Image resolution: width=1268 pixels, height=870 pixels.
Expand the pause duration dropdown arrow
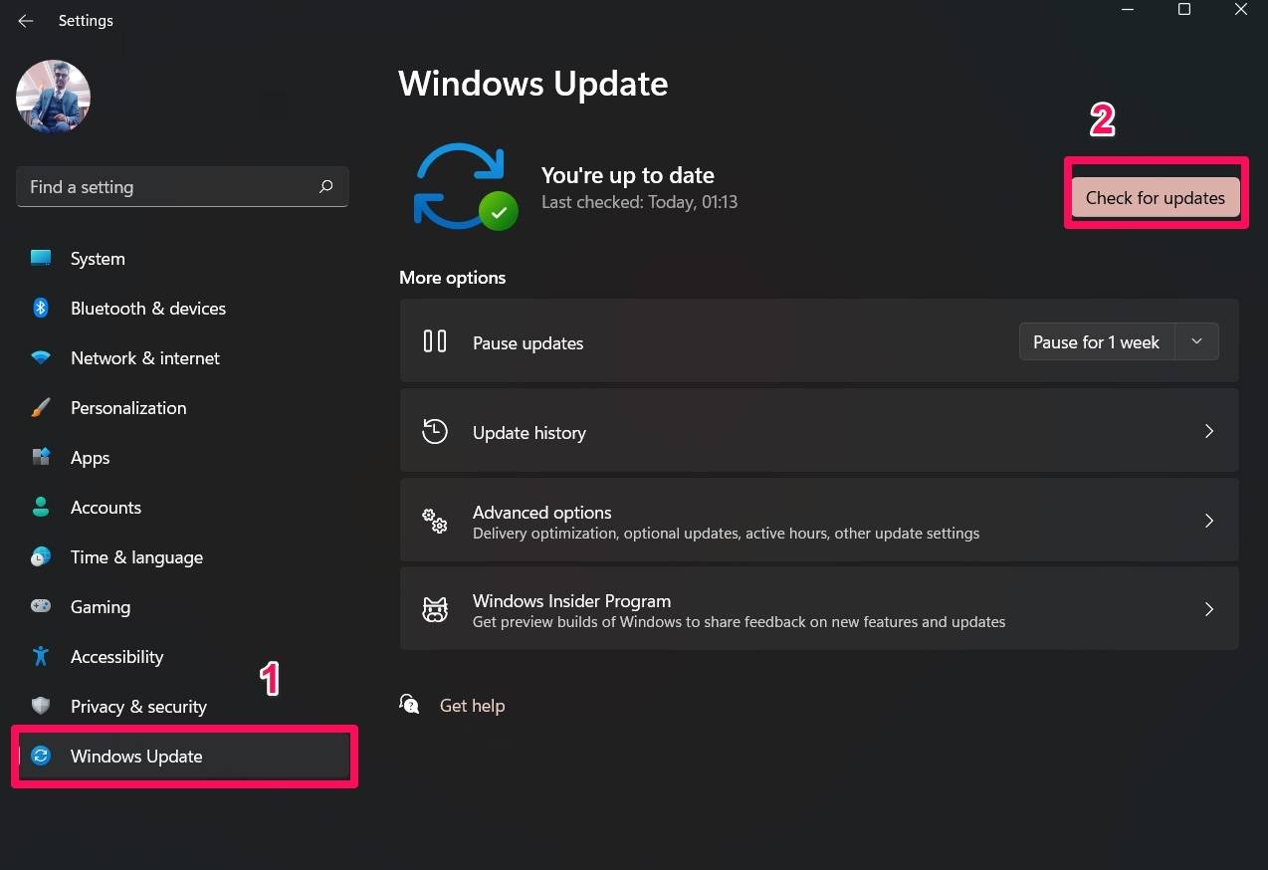click(1197, 342)
